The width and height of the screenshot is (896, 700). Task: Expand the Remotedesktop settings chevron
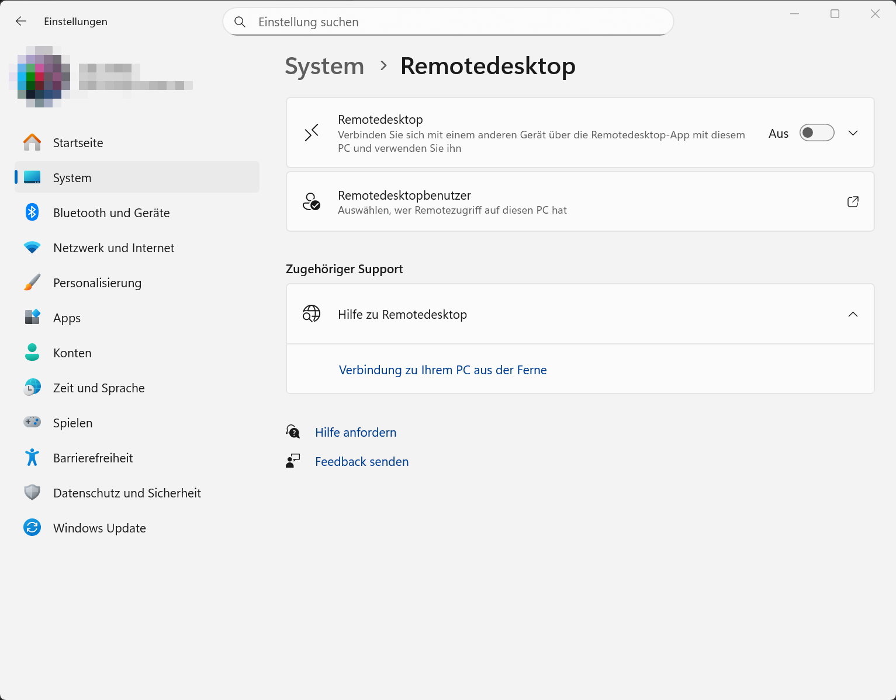(x=853, y=133)
